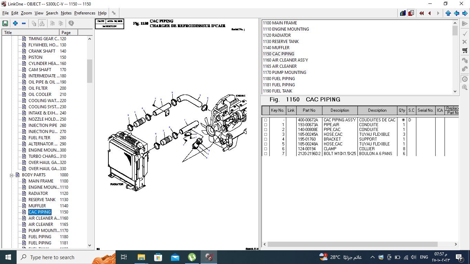
Task: Tick checkbox for part 185-00245A
Action: tap(266, 134)
